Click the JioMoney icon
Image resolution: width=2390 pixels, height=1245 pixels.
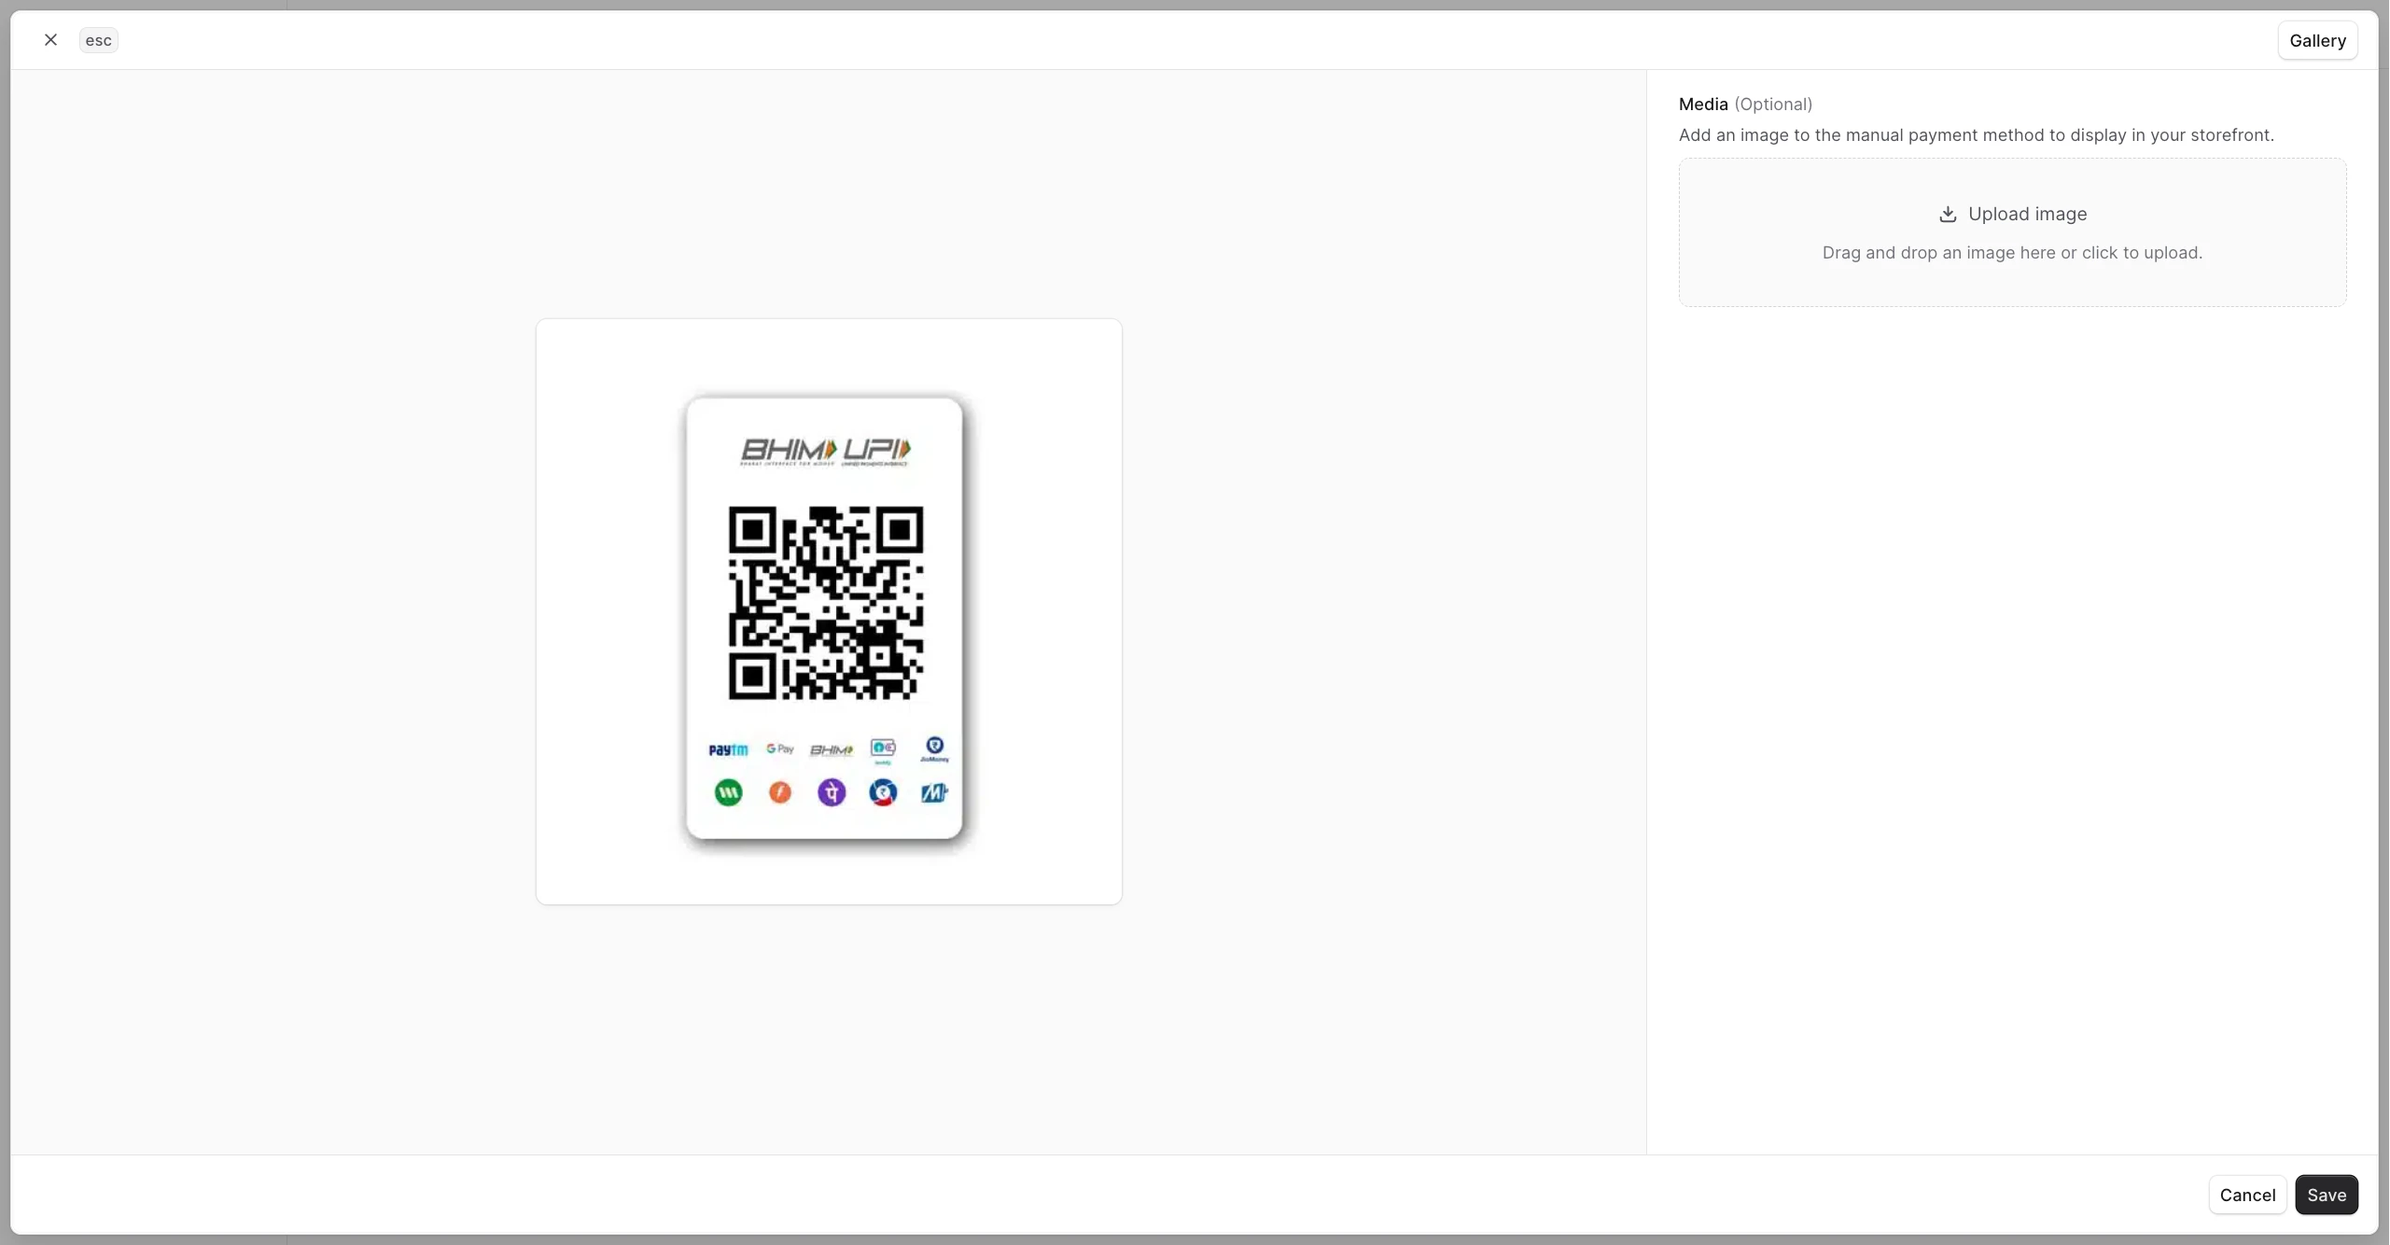[x=934, y=748]
